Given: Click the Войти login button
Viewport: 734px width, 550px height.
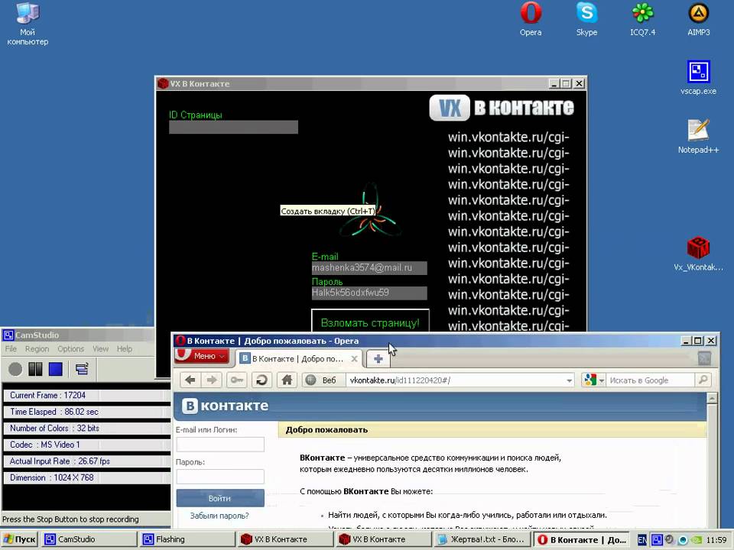Looking at the screenshot, I should click(x=220, y=498).
